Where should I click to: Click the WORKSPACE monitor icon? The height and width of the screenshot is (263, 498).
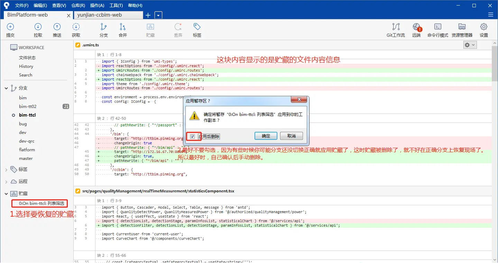[14, 47]
